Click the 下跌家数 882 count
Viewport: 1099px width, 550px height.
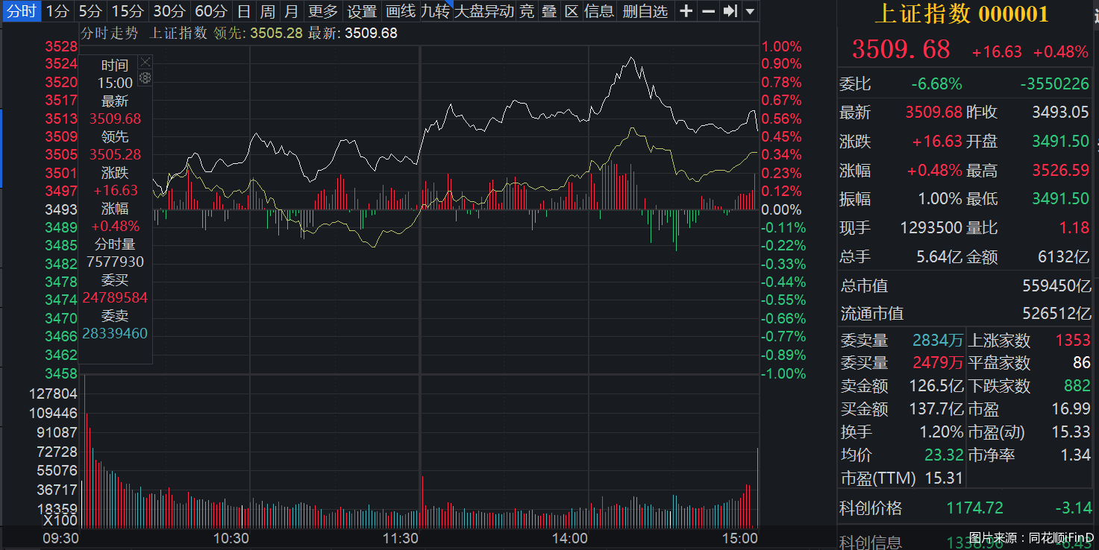point(1077,386)
